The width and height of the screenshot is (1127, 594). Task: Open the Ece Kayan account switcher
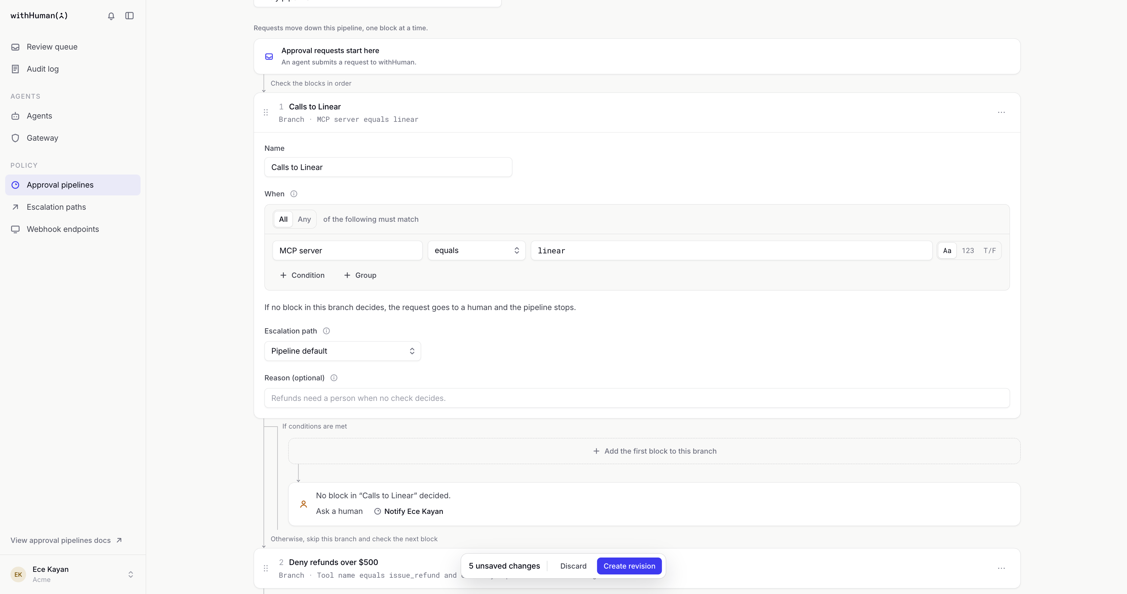point(73,574)
